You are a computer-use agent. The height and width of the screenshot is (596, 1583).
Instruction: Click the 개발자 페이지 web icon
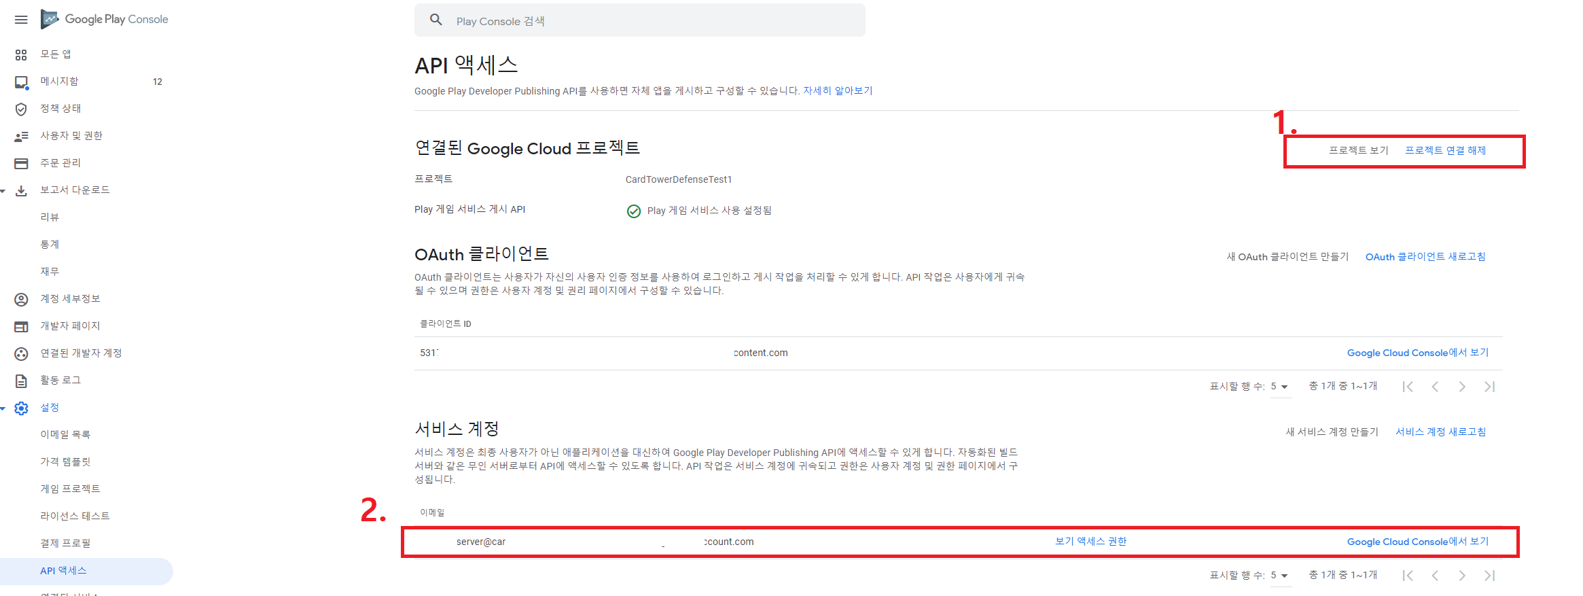tap(21, 326)
